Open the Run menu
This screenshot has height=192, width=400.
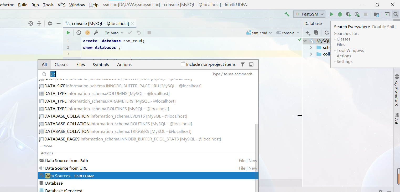tap(35, 5)
